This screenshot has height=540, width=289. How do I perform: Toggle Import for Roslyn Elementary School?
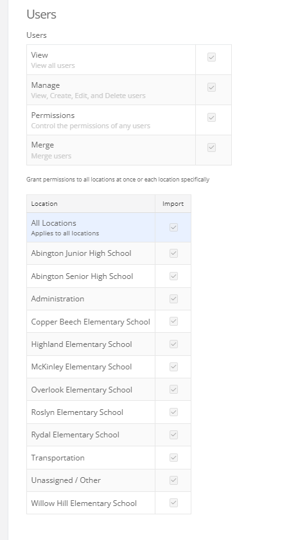[x=173, y=412]
